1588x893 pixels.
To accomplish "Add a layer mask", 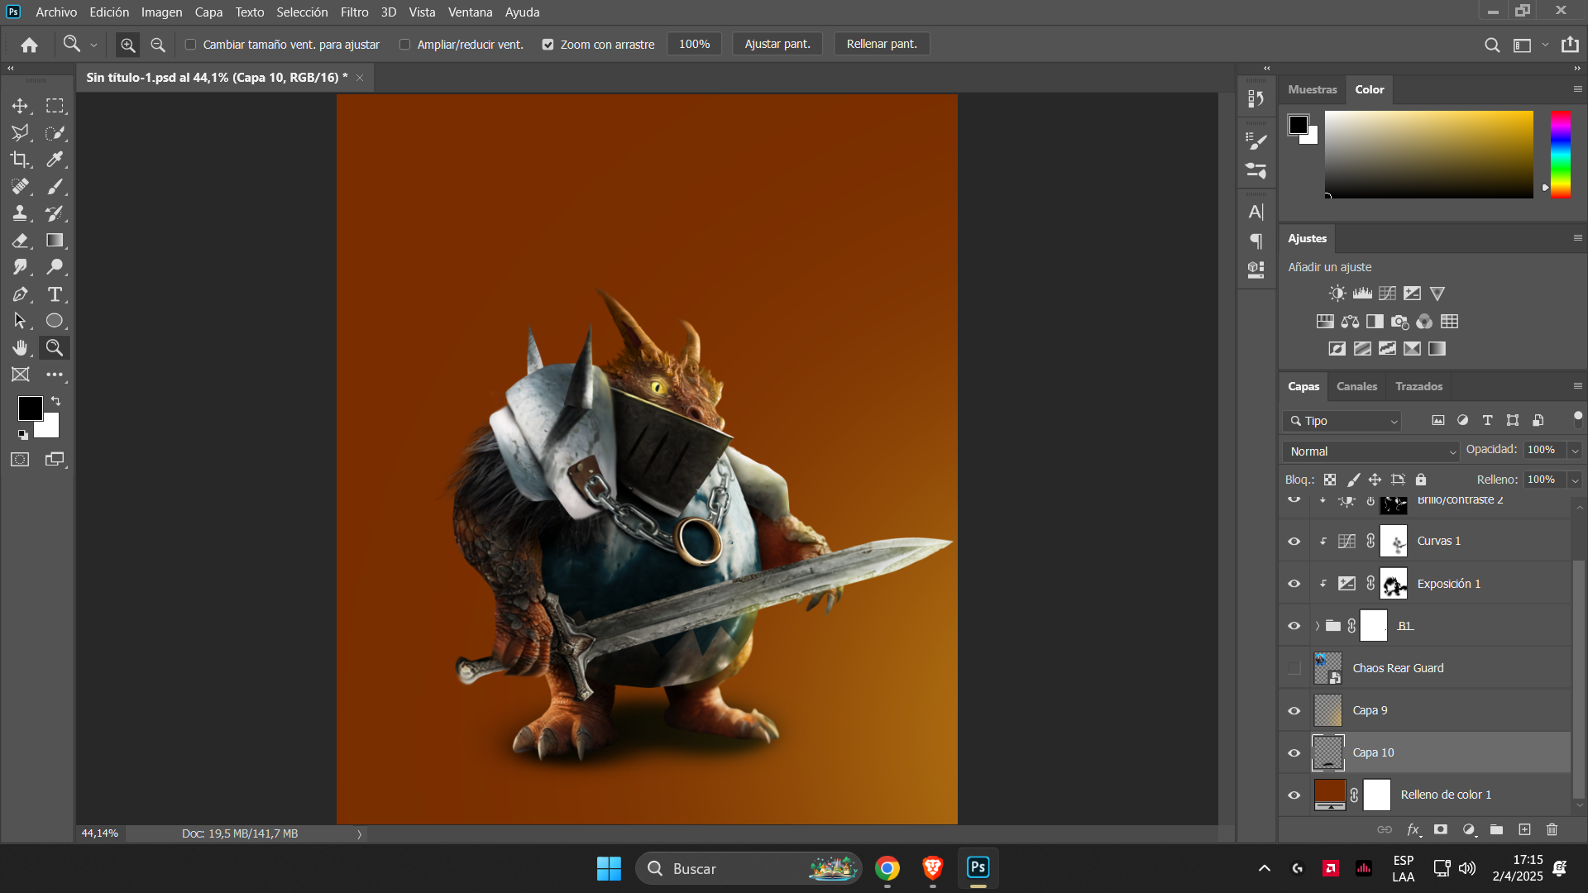I will [x=1441, y=829].
